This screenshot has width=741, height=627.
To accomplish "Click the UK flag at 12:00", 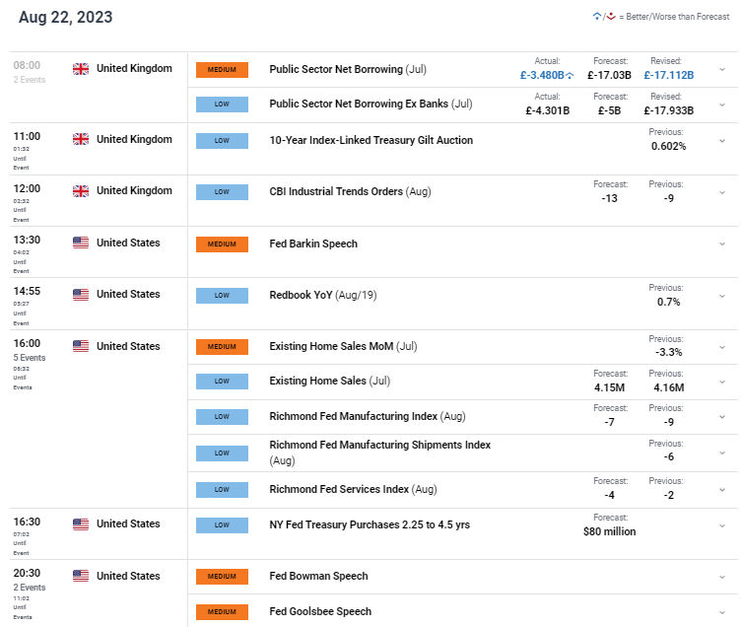I will pyautogui.click(x=81, y=191).
